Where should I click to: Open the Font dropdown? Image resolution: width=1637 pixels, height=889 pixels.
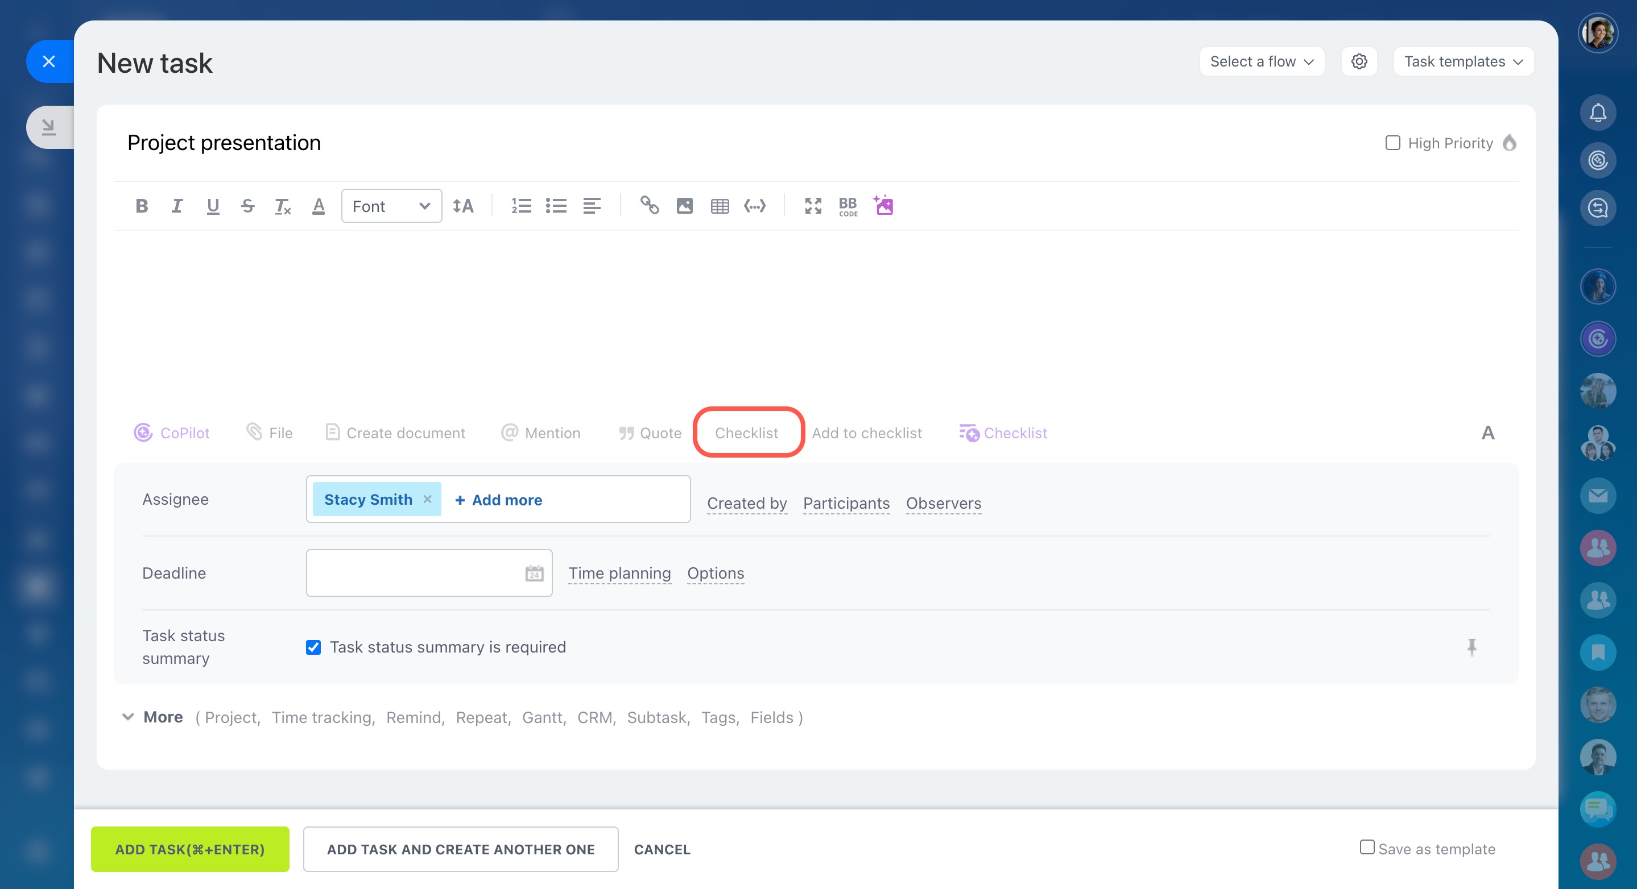391,206
